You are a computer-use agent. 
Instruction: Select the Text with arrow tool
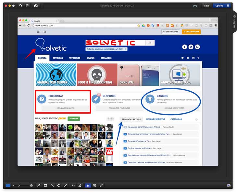[80, 186]
